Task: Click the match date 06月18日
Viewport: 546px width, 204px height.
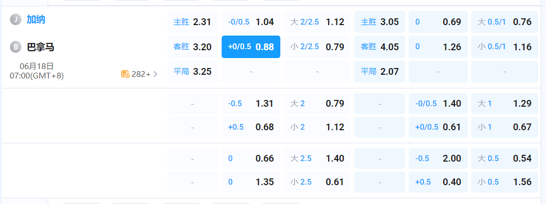Action: pos(37,66)
